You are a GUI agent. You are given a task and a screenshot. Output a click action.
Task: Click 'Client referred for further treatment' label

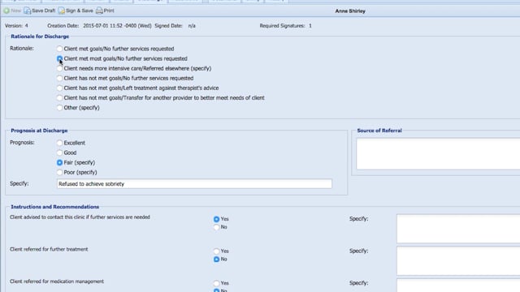point(49,249)
